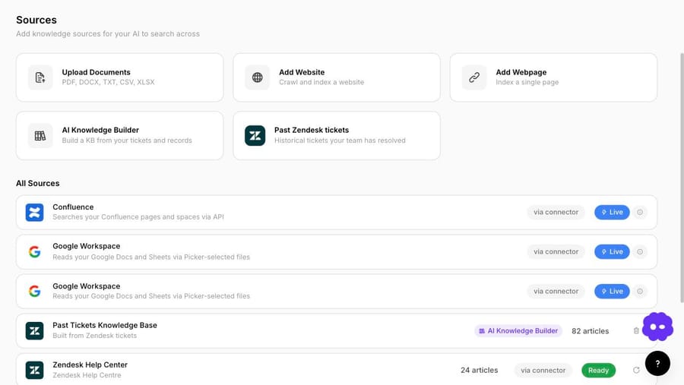Open the Upload Documents card
Viewport: 684px width, 385px height.
coord(119,77)
